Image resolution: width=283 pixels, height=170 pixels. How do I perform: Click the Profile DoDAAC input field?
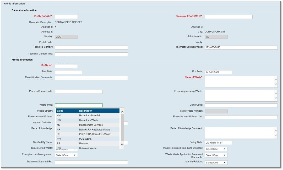(66, 17)
